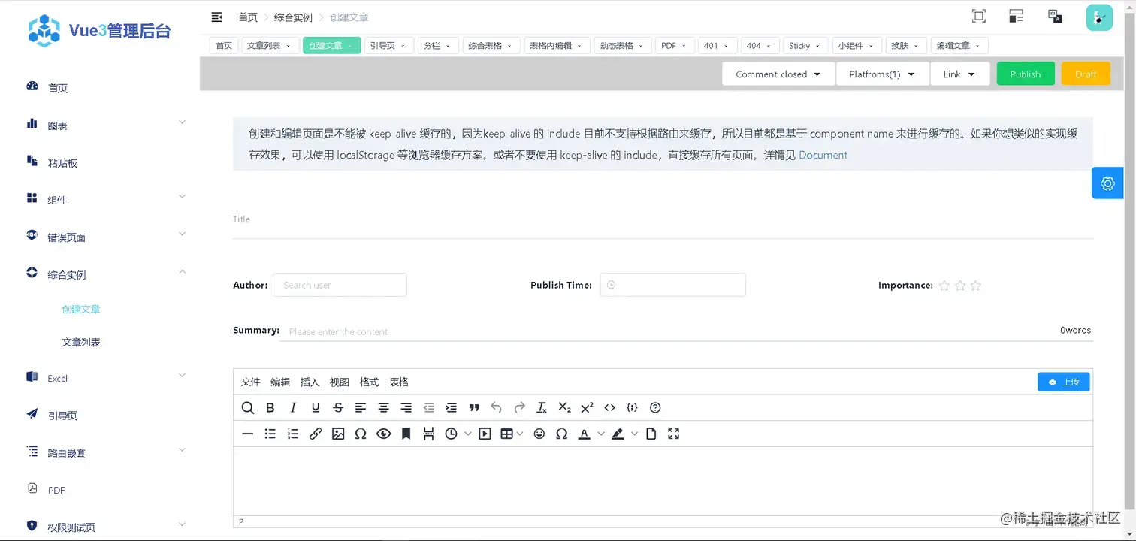Open the emoticons picker
Image resolution: width=1136 pixels, height=541 pixels.
click(x=539, y=434)
